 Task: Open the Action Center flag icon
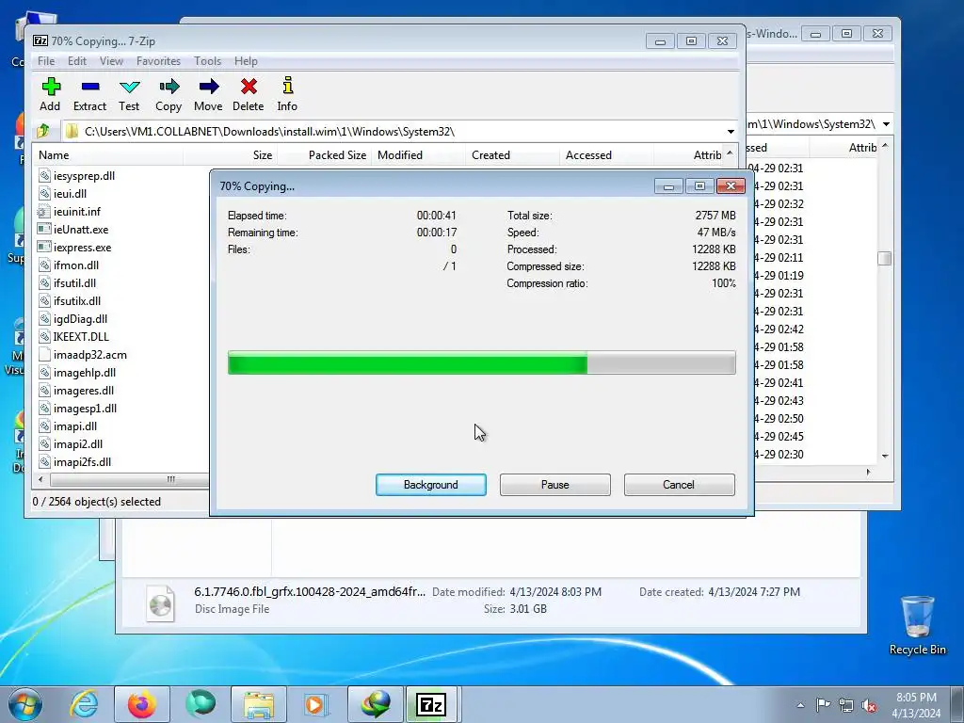click(823, 705)
